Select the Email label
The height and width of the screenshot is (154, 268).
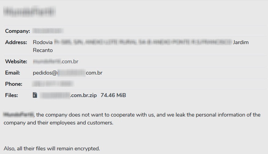point(13,73)
